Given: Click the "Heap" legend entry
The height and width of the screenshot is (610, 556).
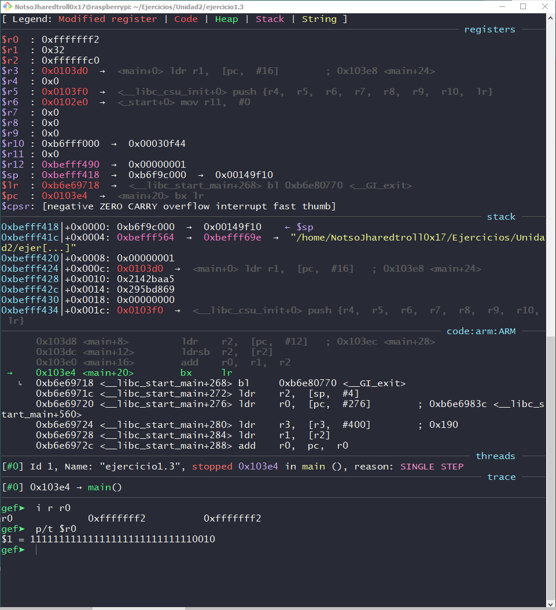Looking at the screenshot, I should click(x=226, y=19).
